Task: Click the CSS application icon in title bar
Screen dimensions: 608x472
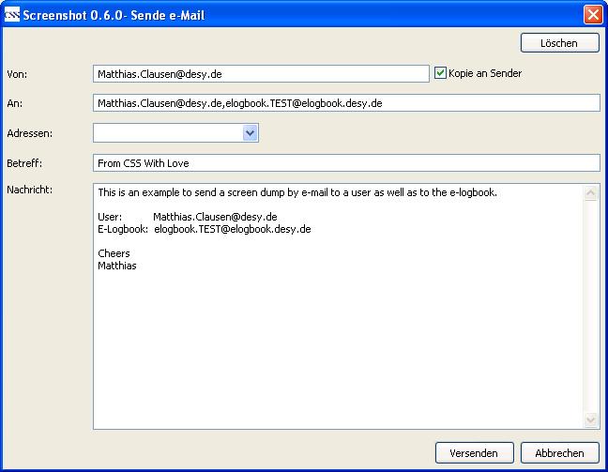Action: click(x=12, y=15)
